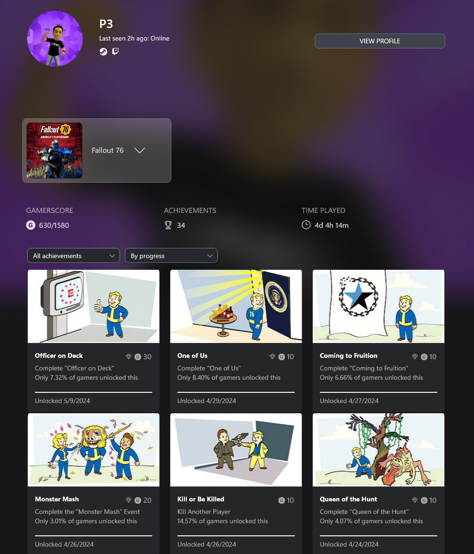Click the rare diamond icon on Officer on Deck
The image size is (474, 554).
coord(129,356)
